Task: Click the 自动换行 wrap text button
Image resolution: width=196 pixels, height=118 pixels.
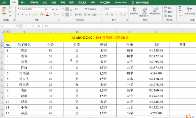Action: [90, 9]
